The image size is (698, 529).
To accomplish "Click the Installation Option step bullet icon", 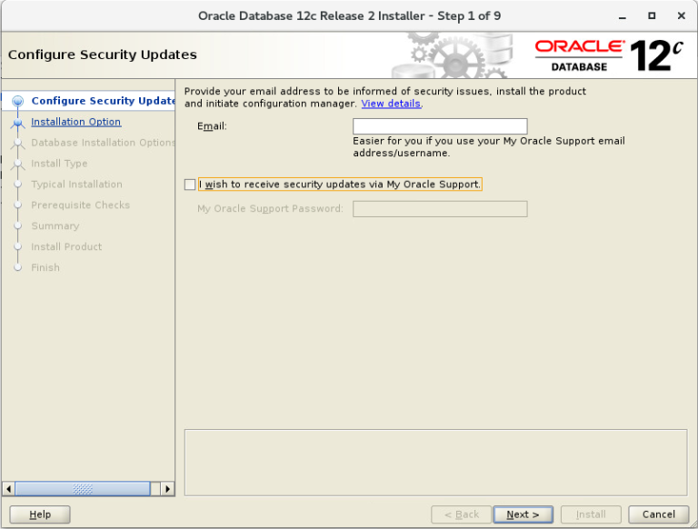I will pyautogui.click(x=18, y=123).
